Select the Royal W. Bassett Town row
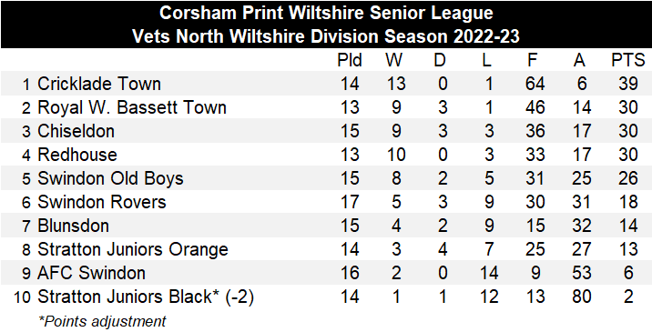Viewport: 652px width, 332px height. point(326,107)
